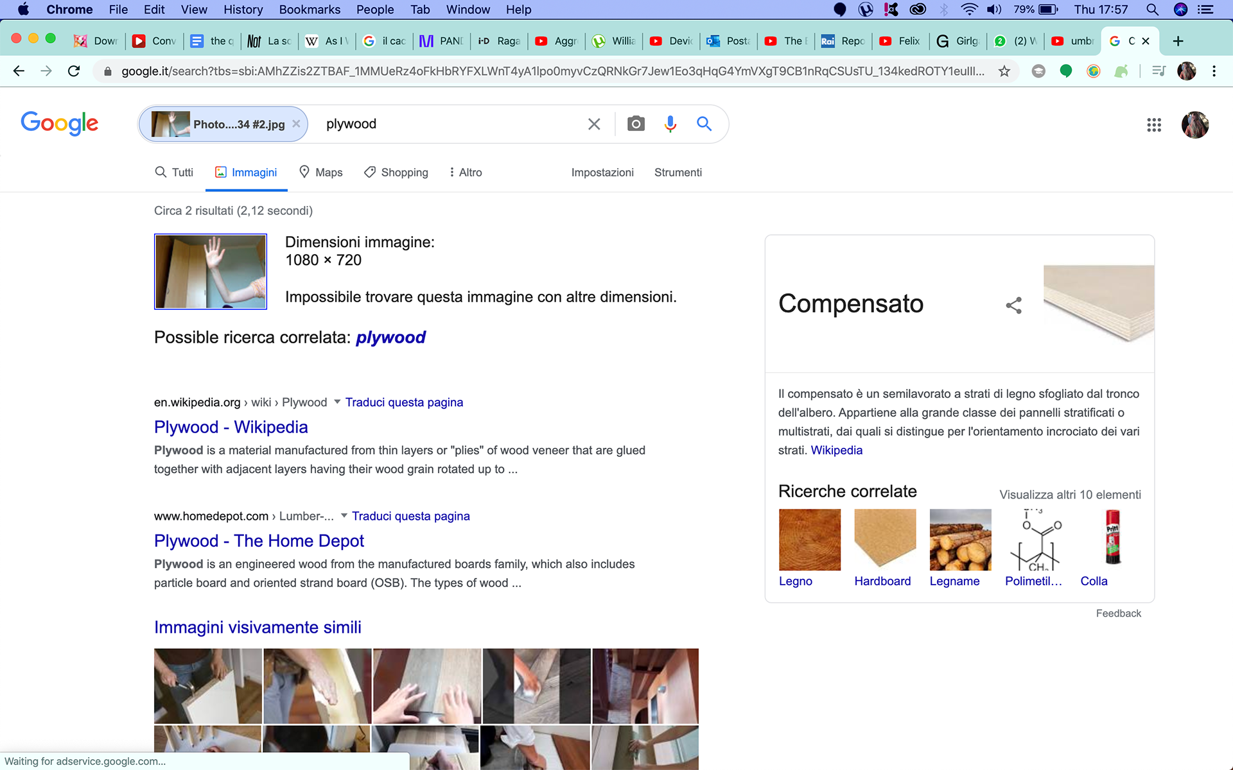Go back with browser back arrow
The image size is (1233, 770).
click(19, 71)
